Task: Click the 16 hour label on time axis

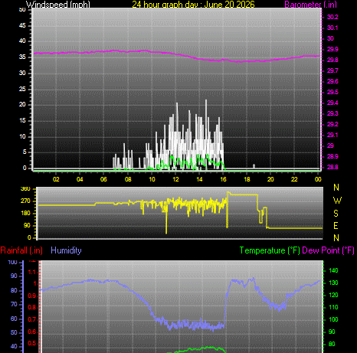Action: coord(223,179)
